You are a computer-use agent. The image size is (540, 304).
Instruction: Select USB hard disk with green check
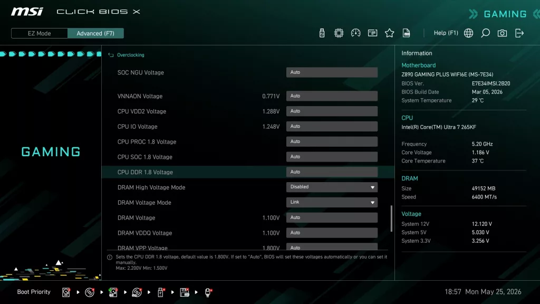113,292
